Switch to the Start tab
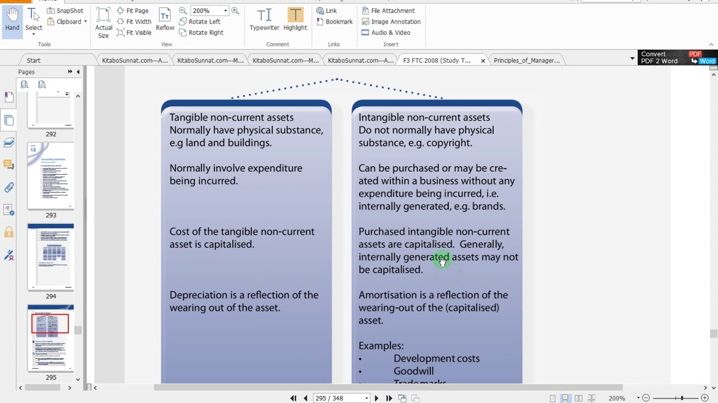 34,60
